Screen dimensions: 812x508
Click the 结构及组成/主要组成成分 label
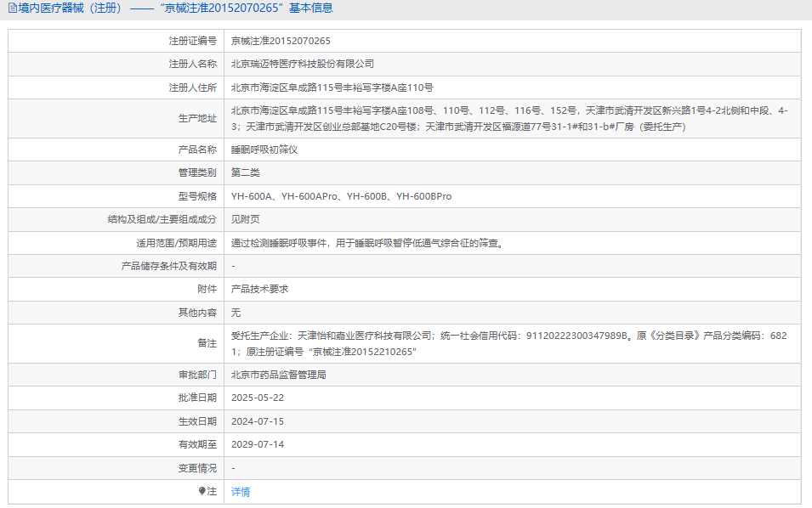coord(162,219)
